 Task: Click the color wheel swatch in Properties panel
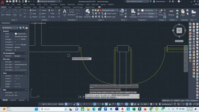coord(138,10)
